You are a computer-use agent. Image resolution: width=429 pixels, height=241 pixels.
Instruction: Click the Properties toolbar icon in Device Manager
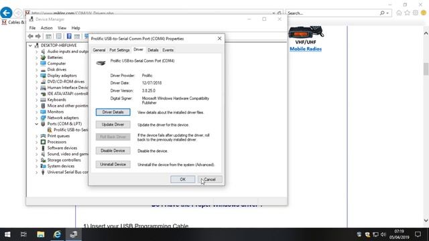[x=59, y=36]
